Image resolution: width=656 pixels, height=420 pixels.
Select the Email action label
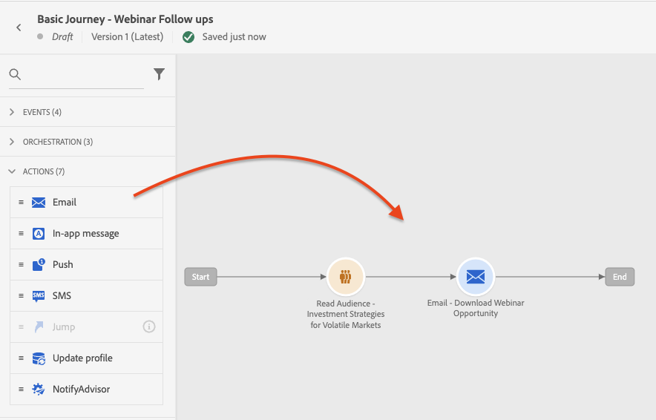click(x=65, y=203)
